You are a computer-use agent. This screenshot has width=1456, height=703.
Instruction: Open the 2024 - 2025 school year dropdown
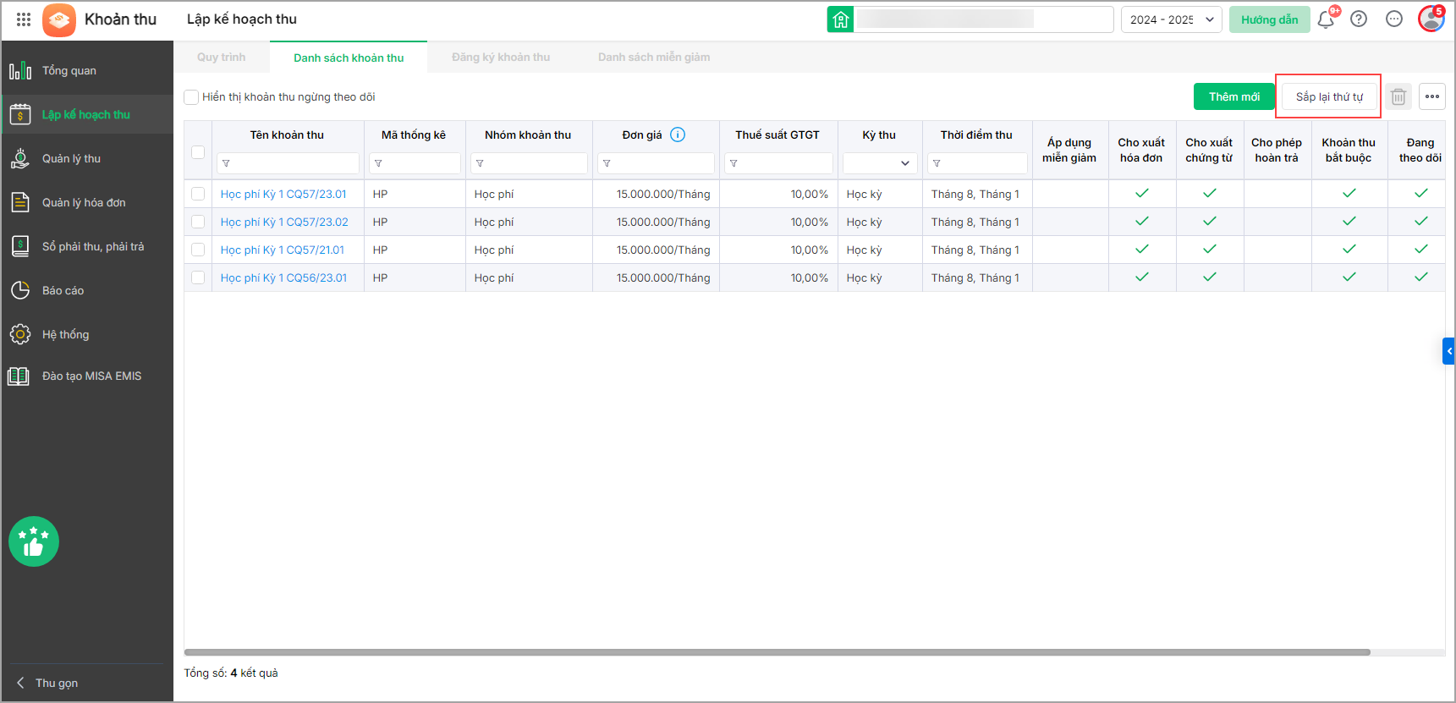[1171, 19]
